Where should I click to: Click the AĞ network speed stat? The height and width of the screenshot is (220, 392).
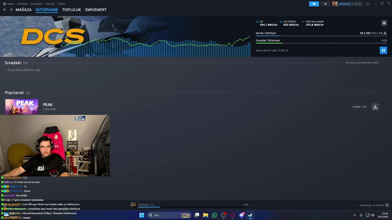[267, 23]
